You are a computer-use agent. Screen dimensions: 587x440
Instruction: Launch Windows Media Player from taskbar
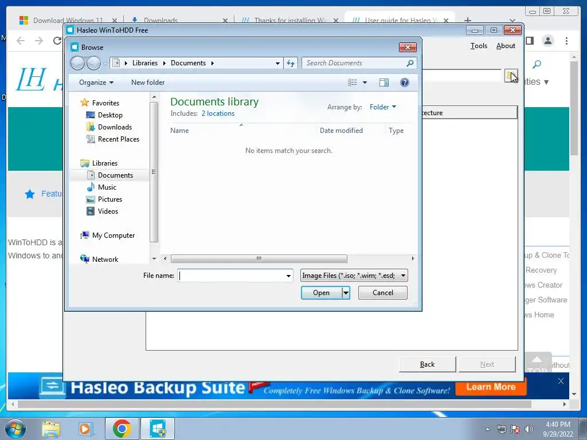tap(85, 429)
